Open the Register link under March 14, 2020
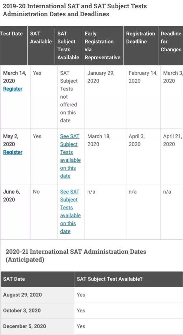The width and height of the screenshot is (183, 335). click(13, 89)
